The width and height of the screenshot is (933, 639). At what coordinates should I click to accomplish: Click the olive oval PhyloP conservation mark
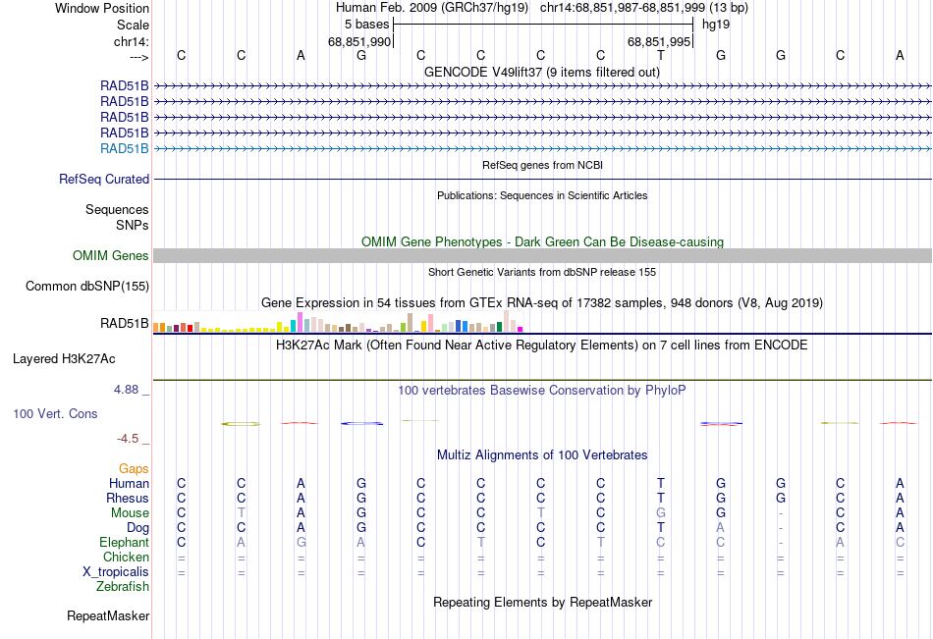[241, 424]
